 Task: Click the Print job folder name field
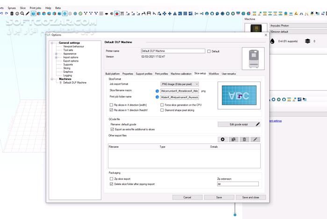179,97
